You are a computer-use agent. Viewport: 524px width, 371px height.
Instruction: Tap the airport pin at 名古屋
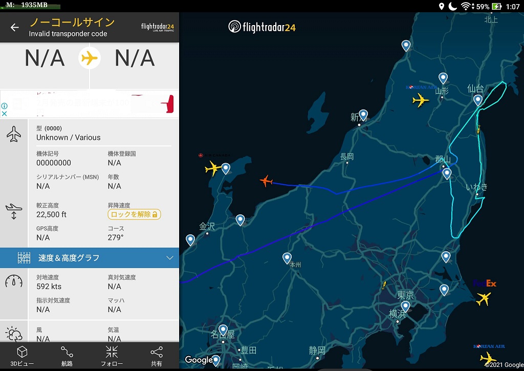tap(223, 330)
